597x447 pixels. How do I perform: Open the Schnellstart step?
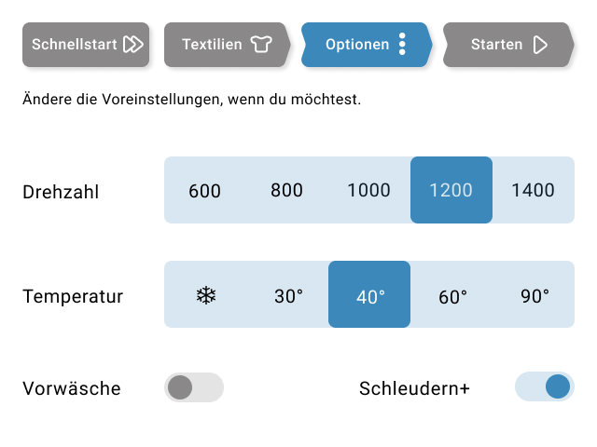tap(86, 45)
